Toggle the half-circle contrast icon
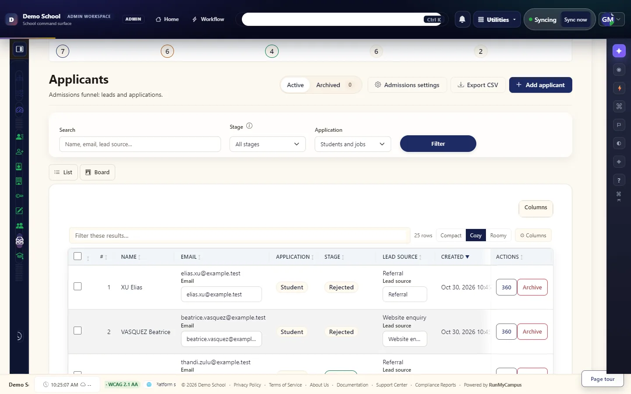631x394 pixels. tap(619, 143)
